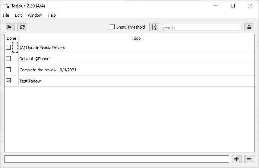Tick the Complete the review checkbox

[x=9, y=70]
